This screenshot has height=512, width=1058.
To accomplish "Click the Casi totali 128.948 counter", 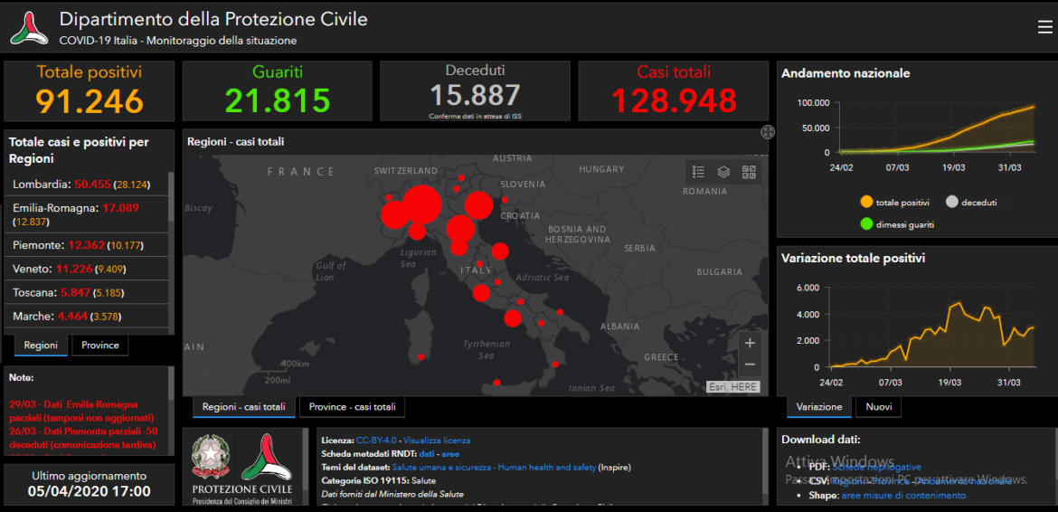I will tap(674, 90).
